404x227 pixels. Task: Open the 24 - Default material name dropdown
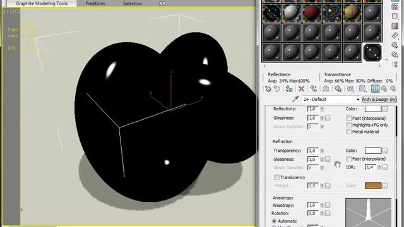(358, 100)
